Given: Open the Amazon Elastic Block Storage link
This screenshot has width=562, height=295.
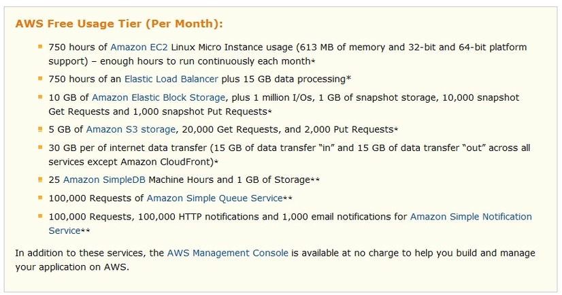Looking at the screenshot, I should click(x=159, y=98).
